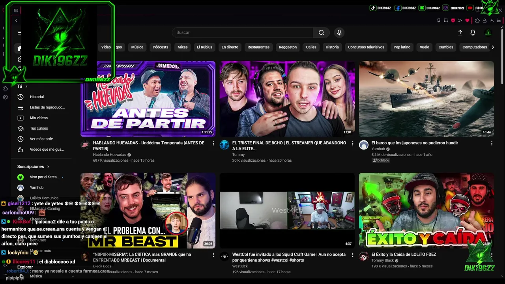The width and height of the screenshot is (505, 284).
Task: Select the Pop latino chip
Action: coord(402,47)
